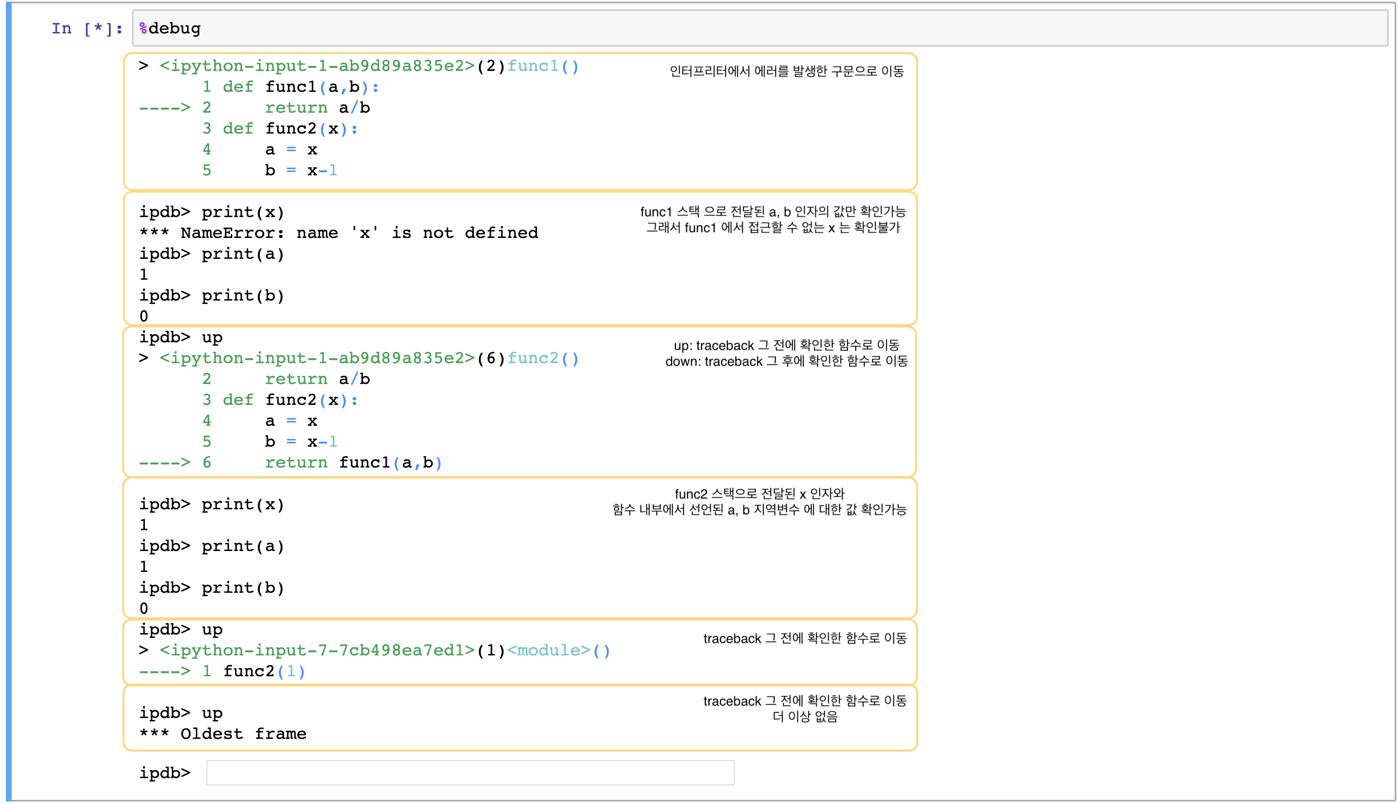Click the func2() traceback header text

pos(542,358)
